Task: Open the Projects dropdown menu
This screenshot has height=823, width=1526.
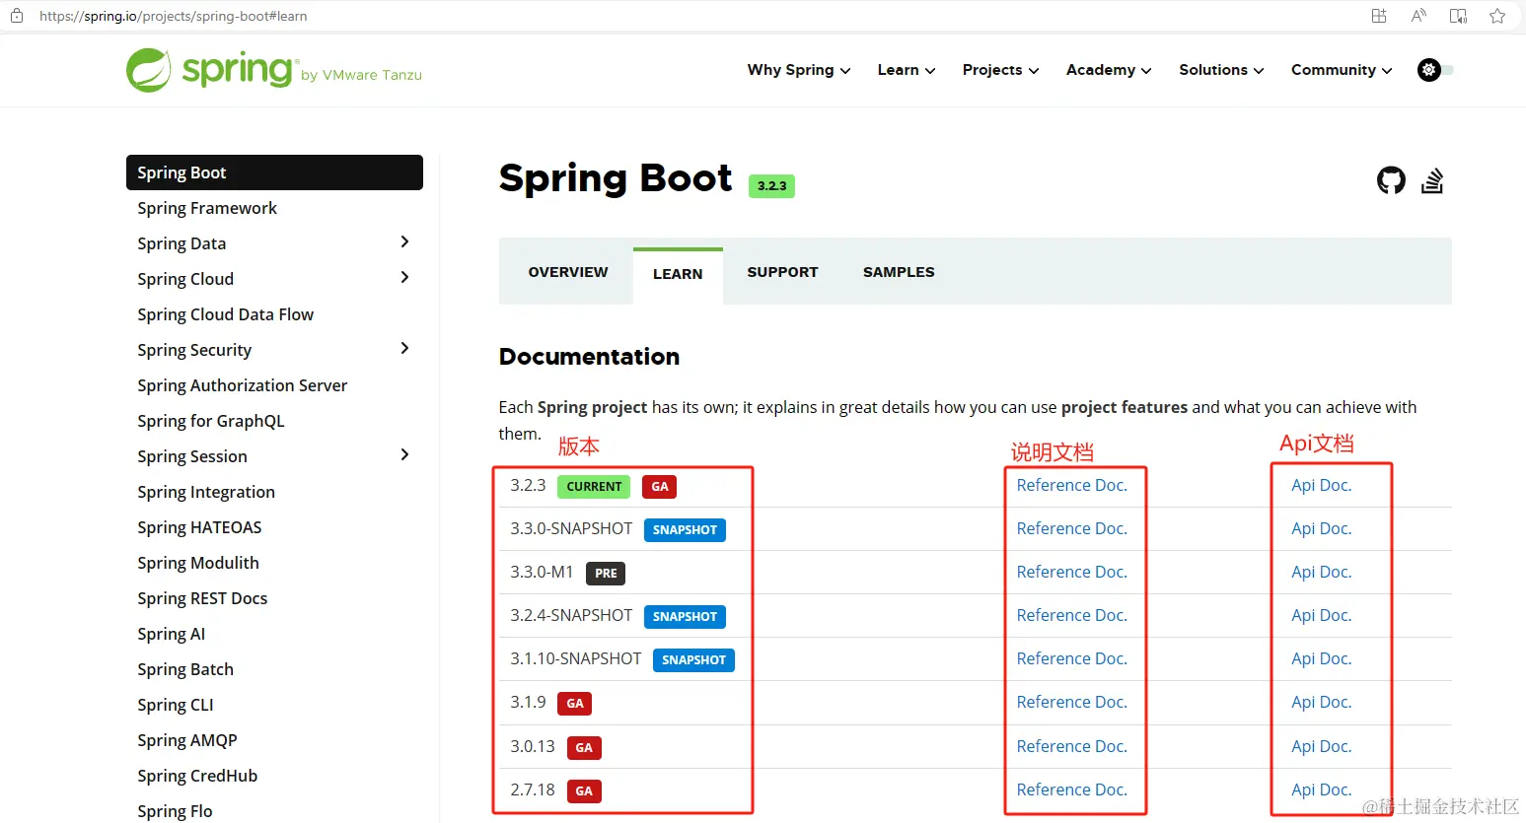Action: 1000,70
